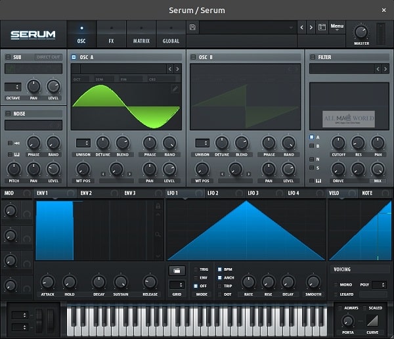
Task: Click OSC B next warp mode arrow
Action: click(249, 174)
